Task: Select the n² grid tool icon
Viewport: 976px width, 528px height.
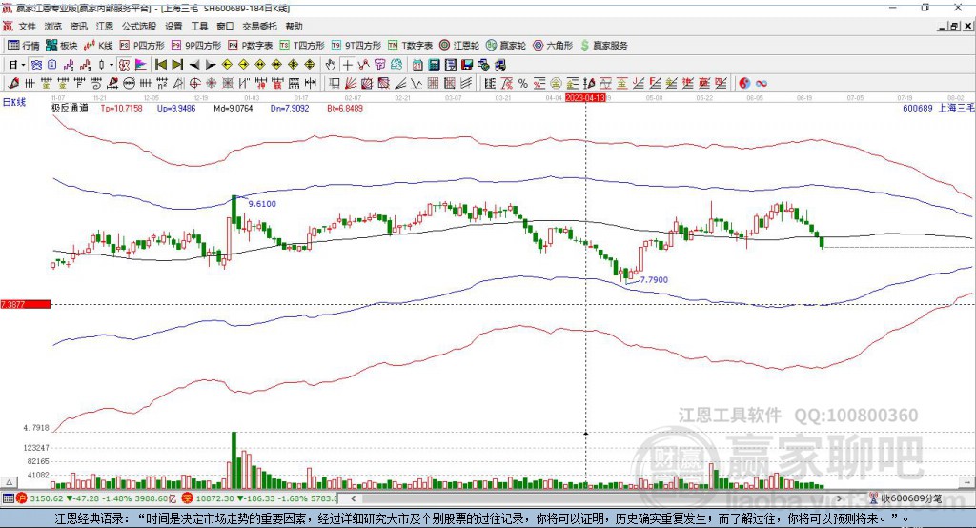Action: coord(162,83)
